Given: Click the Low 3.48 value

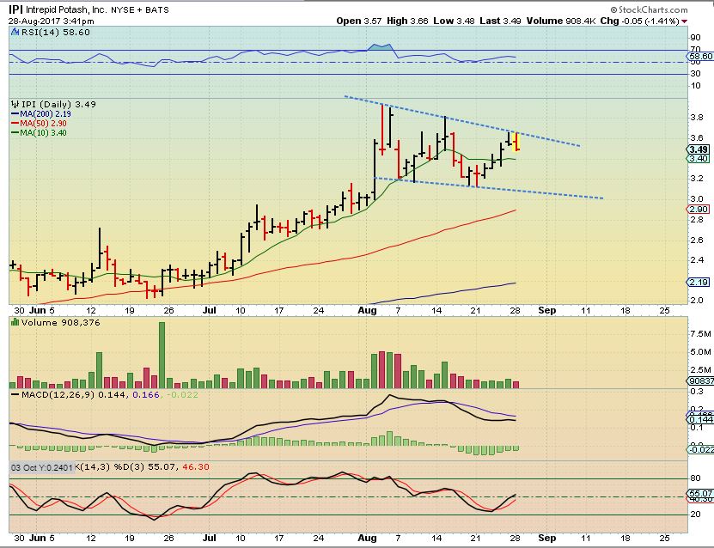Looking at the screenshot, I should pyautogui.click(x=454, y=21).
